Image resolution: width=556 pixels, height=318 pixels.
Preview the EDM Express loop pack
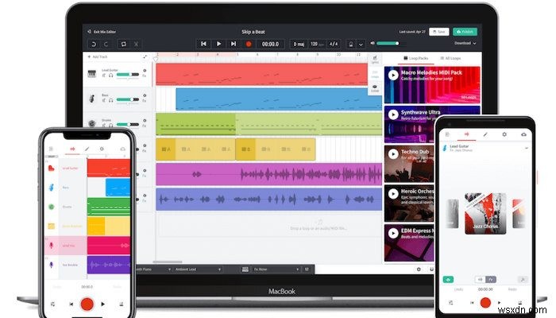(393, 233)
